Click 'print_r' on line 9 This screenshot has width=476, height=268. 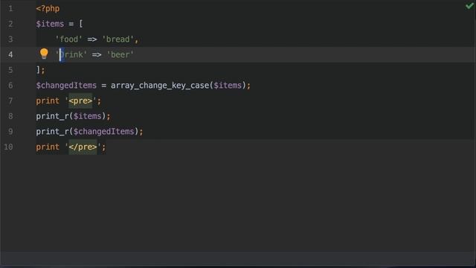point(52,132)
